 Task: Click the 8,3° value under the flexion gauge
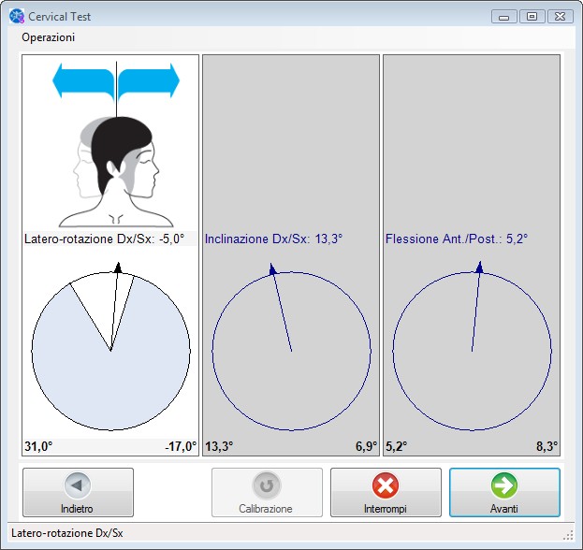point(547,446)
